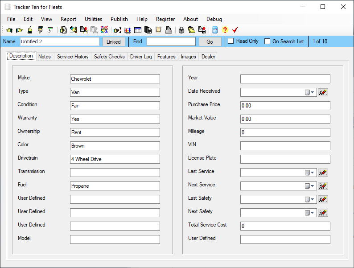Go to next record with right-pointing hand

click(x=19, y=30)
